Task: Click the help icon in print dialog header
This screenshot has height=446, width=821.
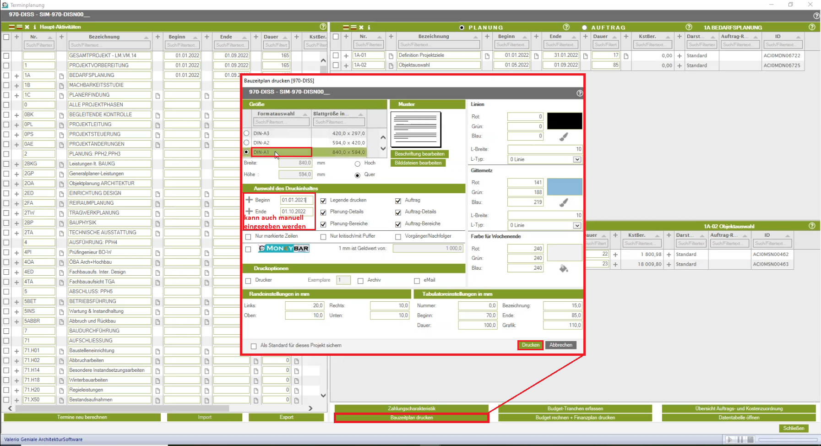Action: point(580,93)
